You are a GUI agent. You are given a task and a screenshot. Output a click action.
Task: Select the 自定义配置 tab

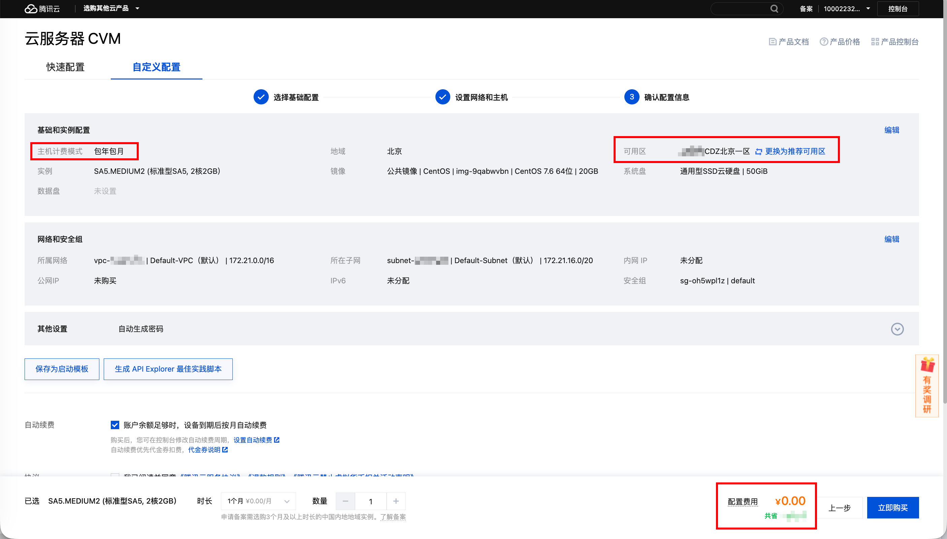pos(156,67)
